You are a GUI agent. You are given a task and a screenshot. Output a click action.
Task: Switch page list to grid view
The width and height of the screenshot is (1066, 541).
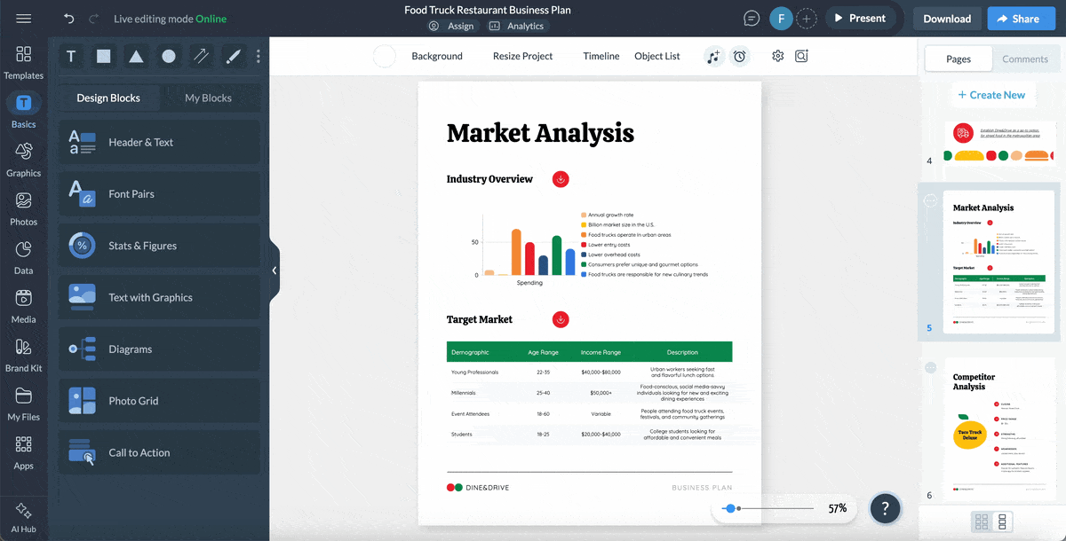(982, 521)
